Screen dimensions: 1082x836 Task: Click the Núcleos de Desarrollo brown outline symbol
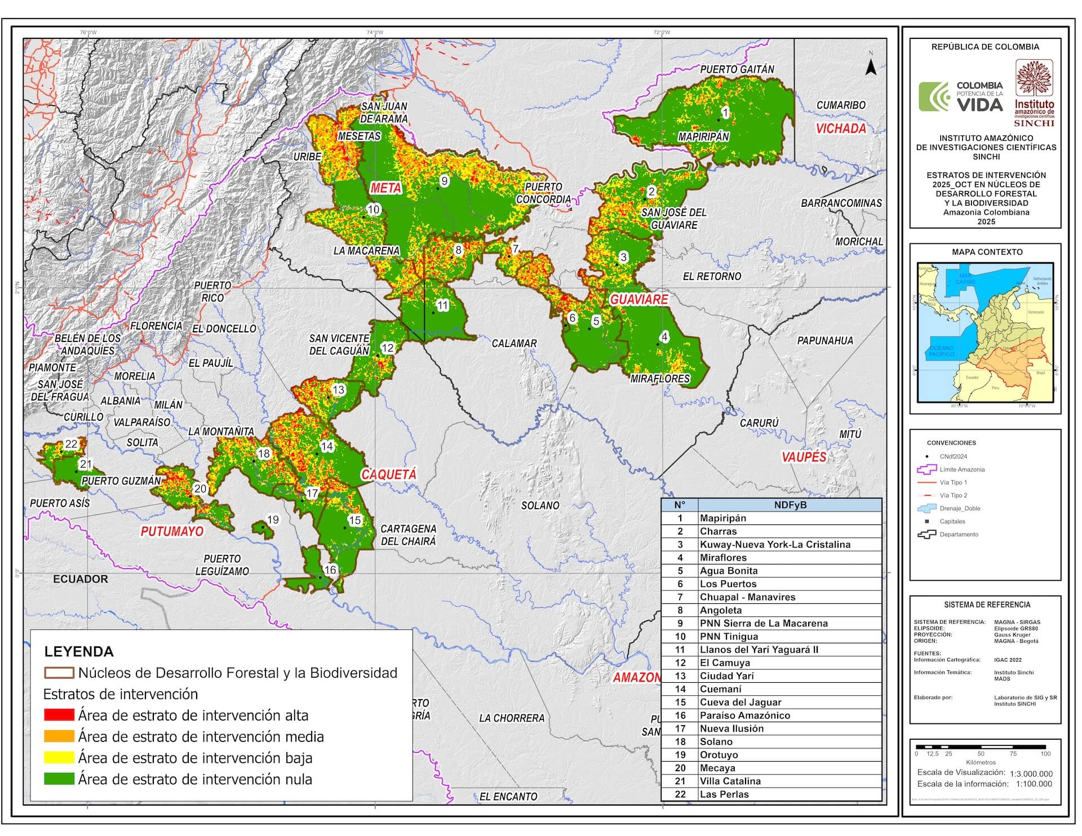click(x=59, y=673)
